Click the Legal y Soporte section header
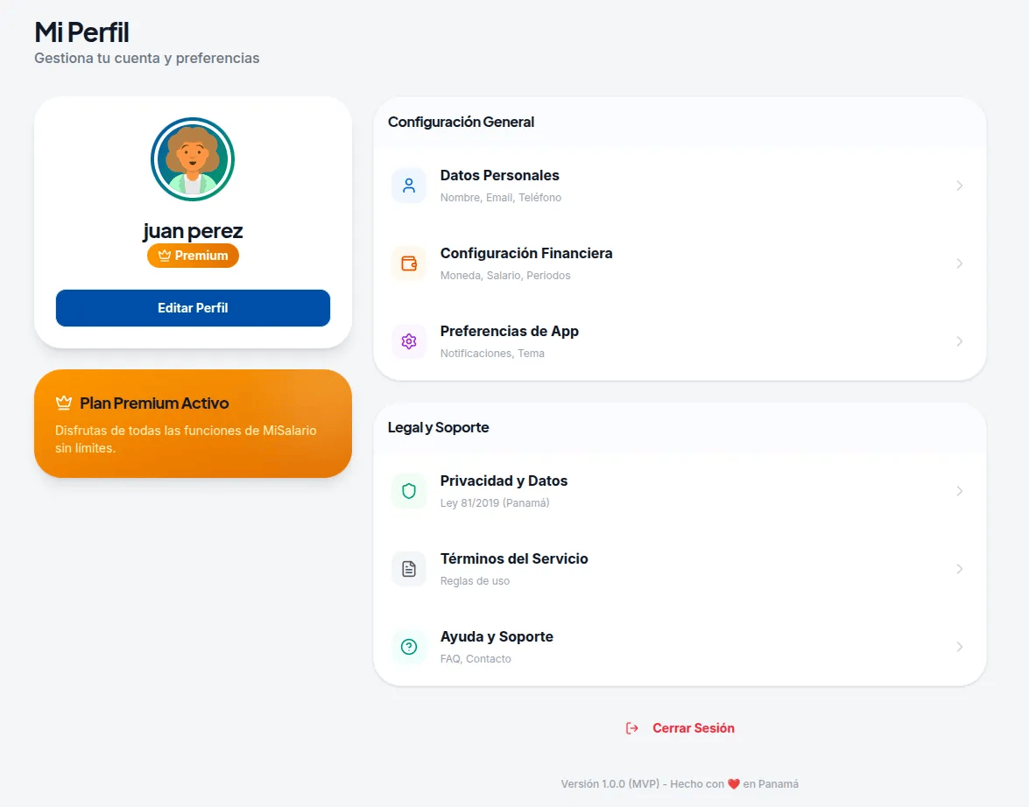The height and width of the screenshot is (807, 1029). [x=439, y=428]
